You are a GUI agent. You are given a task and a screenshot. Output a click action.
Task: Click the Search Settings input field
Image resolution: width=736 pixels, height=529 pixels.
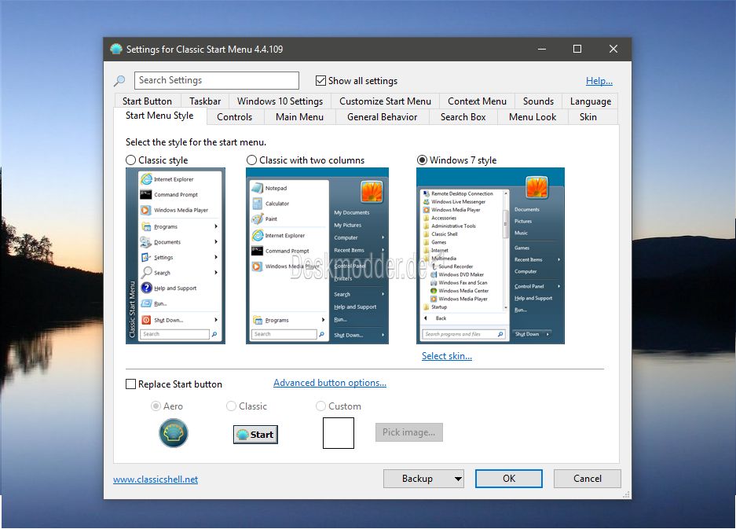pyautogui.click(x=216, y=80)
